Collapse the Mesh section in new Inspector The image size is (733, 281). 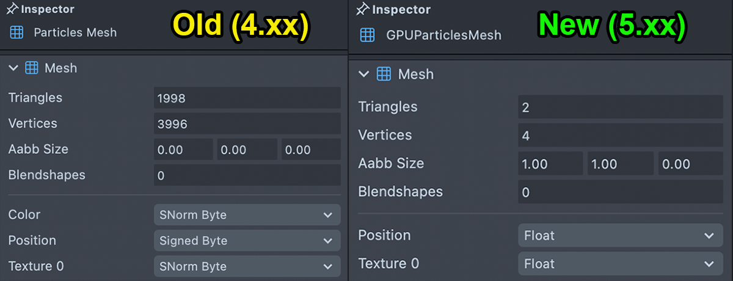click(364, 75)
